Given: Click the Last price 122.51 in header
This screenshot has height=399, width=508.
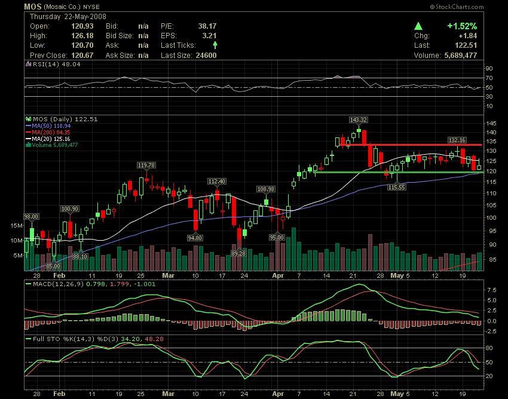Looking at the screenshot, I should pyautogui.click(x=466, y=45).
